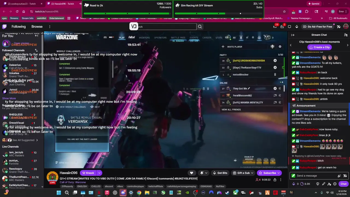Open the notifications inbox with 2 badge
The width and height of the screenshot is (350, 197).
282,27
